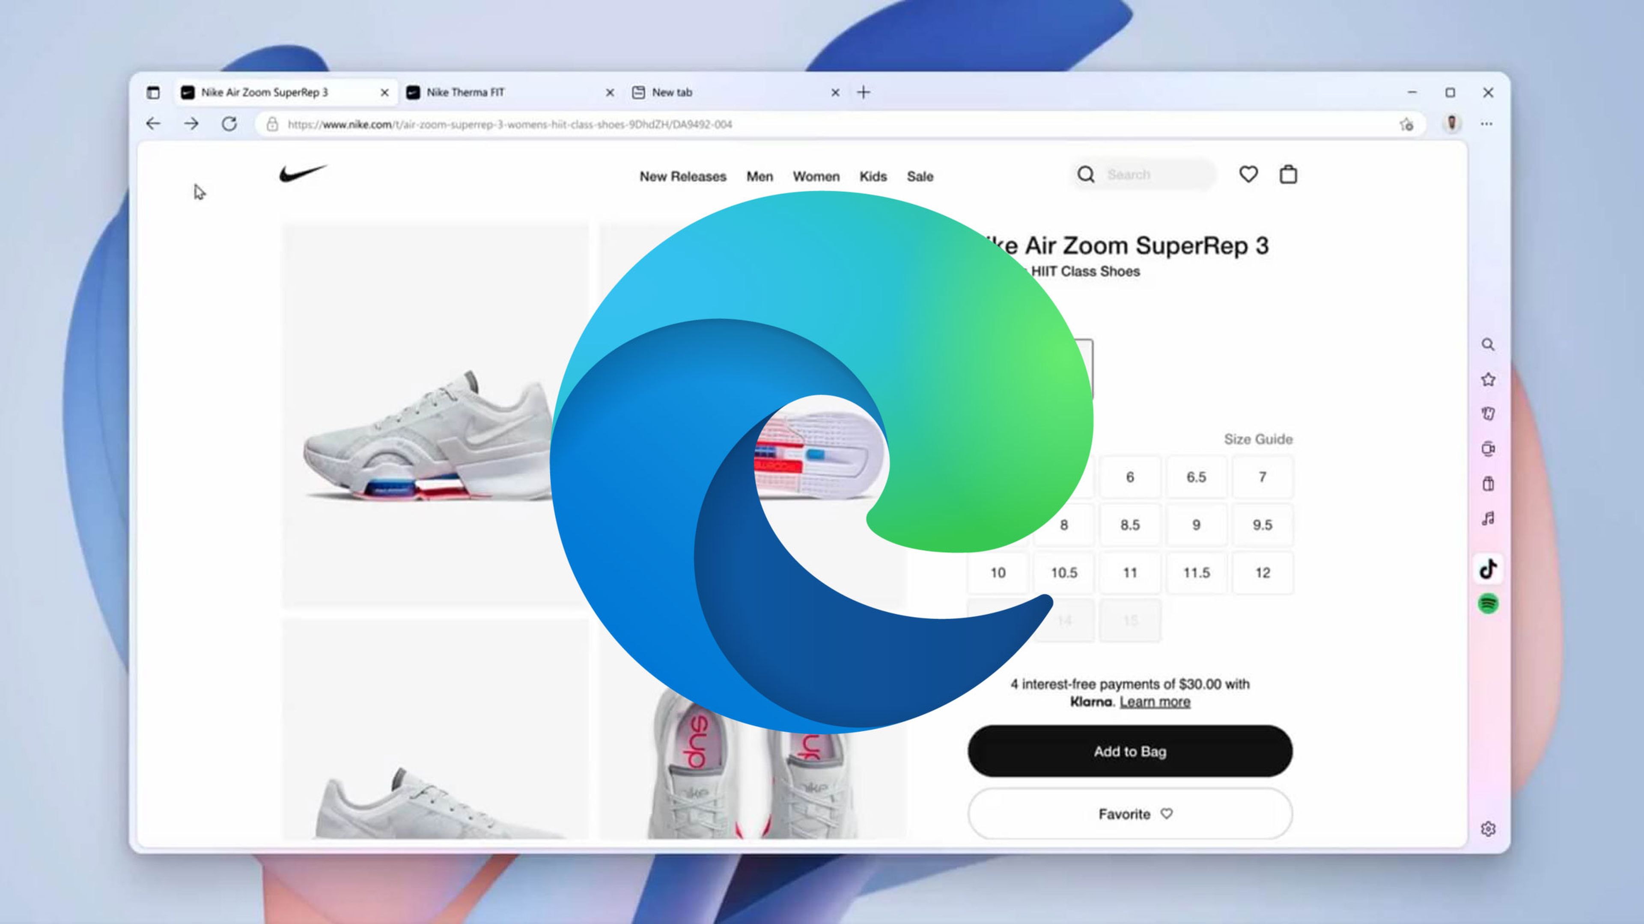Open the Women menu
This screenshot has height=924, width=1644.
pos(816,177)
